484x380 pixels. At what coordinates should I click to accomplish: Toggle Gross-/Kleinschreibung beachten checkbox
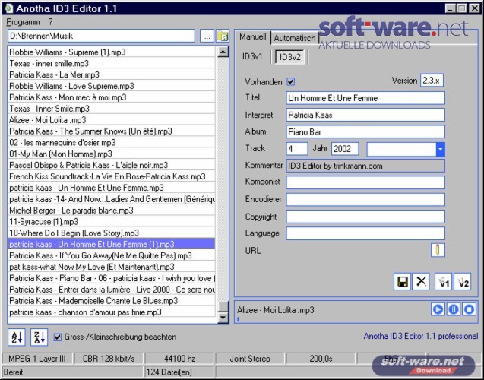pos(58,337)
